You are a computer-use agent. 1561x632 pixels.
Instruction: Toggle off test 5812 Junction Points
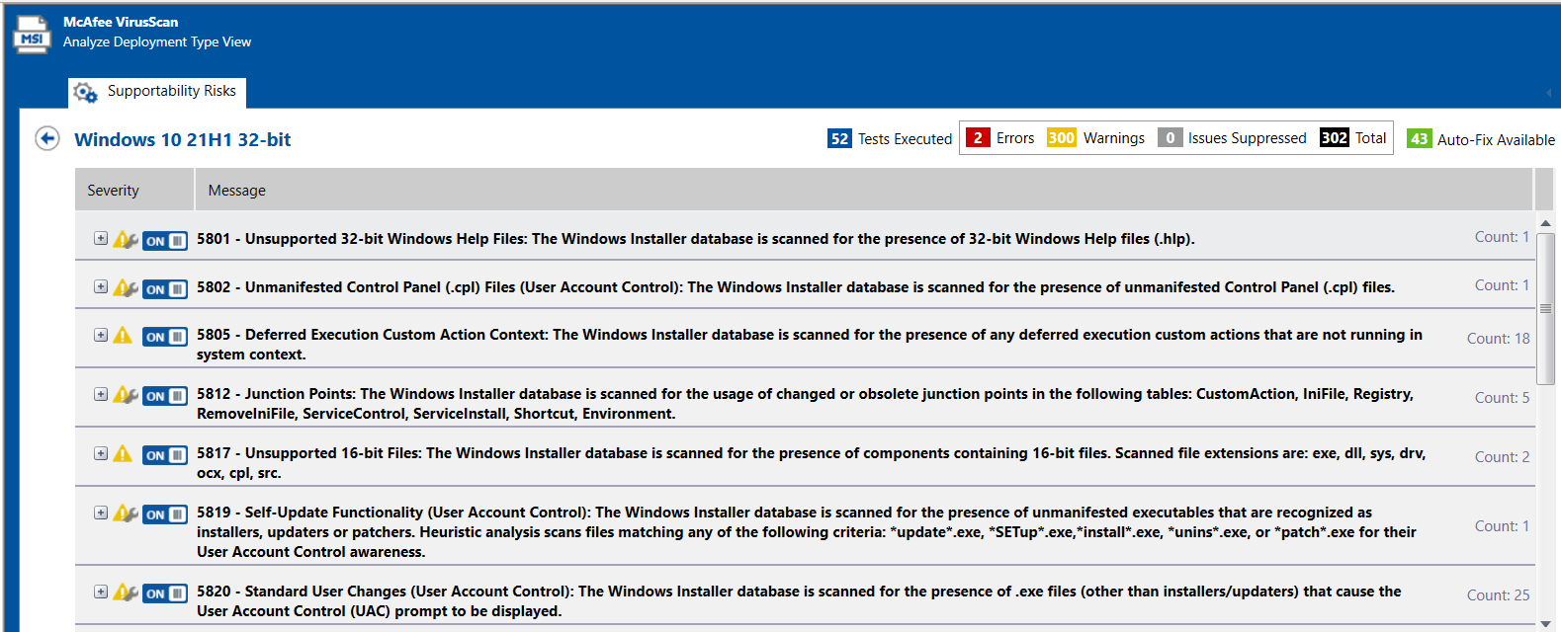[x=165, y=396]
